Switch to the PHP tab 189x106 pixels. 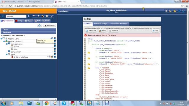38,21
